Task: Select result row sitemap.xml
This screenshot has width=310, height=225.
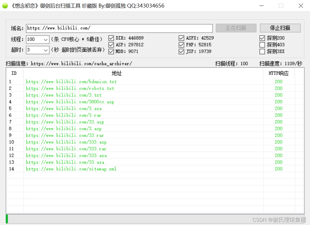Action: (x=155, y=169)
